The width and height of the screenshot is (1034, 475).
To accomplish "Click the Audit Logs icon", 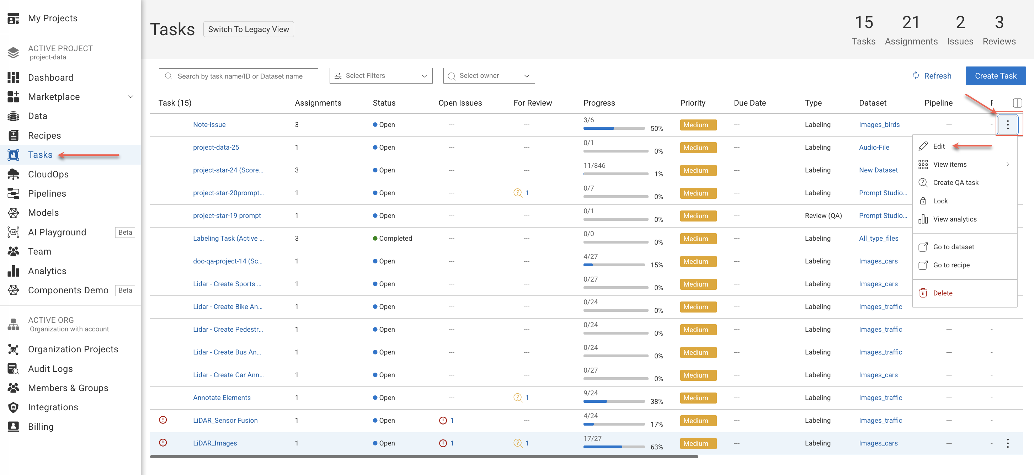I will point(13,369).
